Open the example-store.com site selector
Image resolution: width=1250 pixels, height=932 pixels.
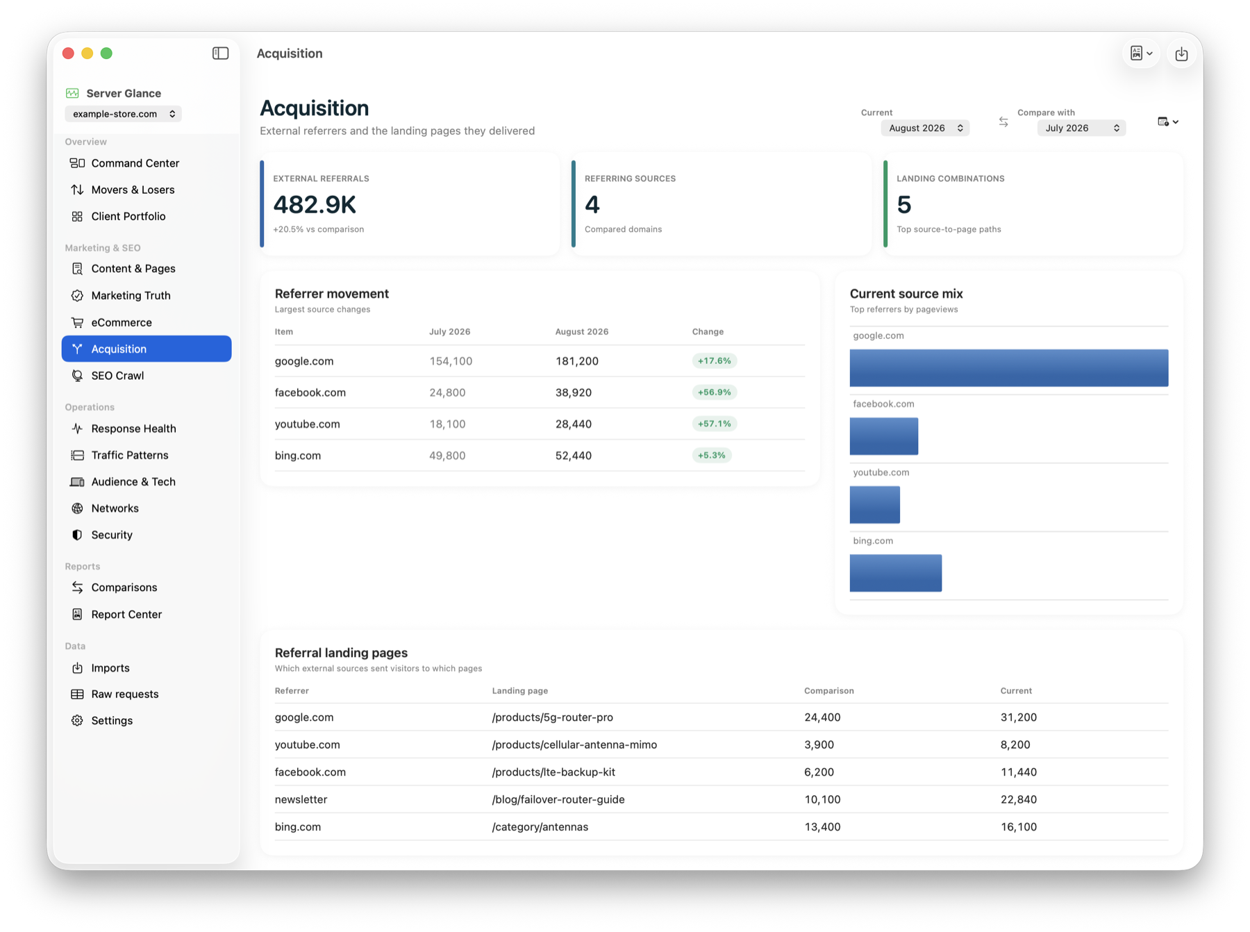coord(123,114)
